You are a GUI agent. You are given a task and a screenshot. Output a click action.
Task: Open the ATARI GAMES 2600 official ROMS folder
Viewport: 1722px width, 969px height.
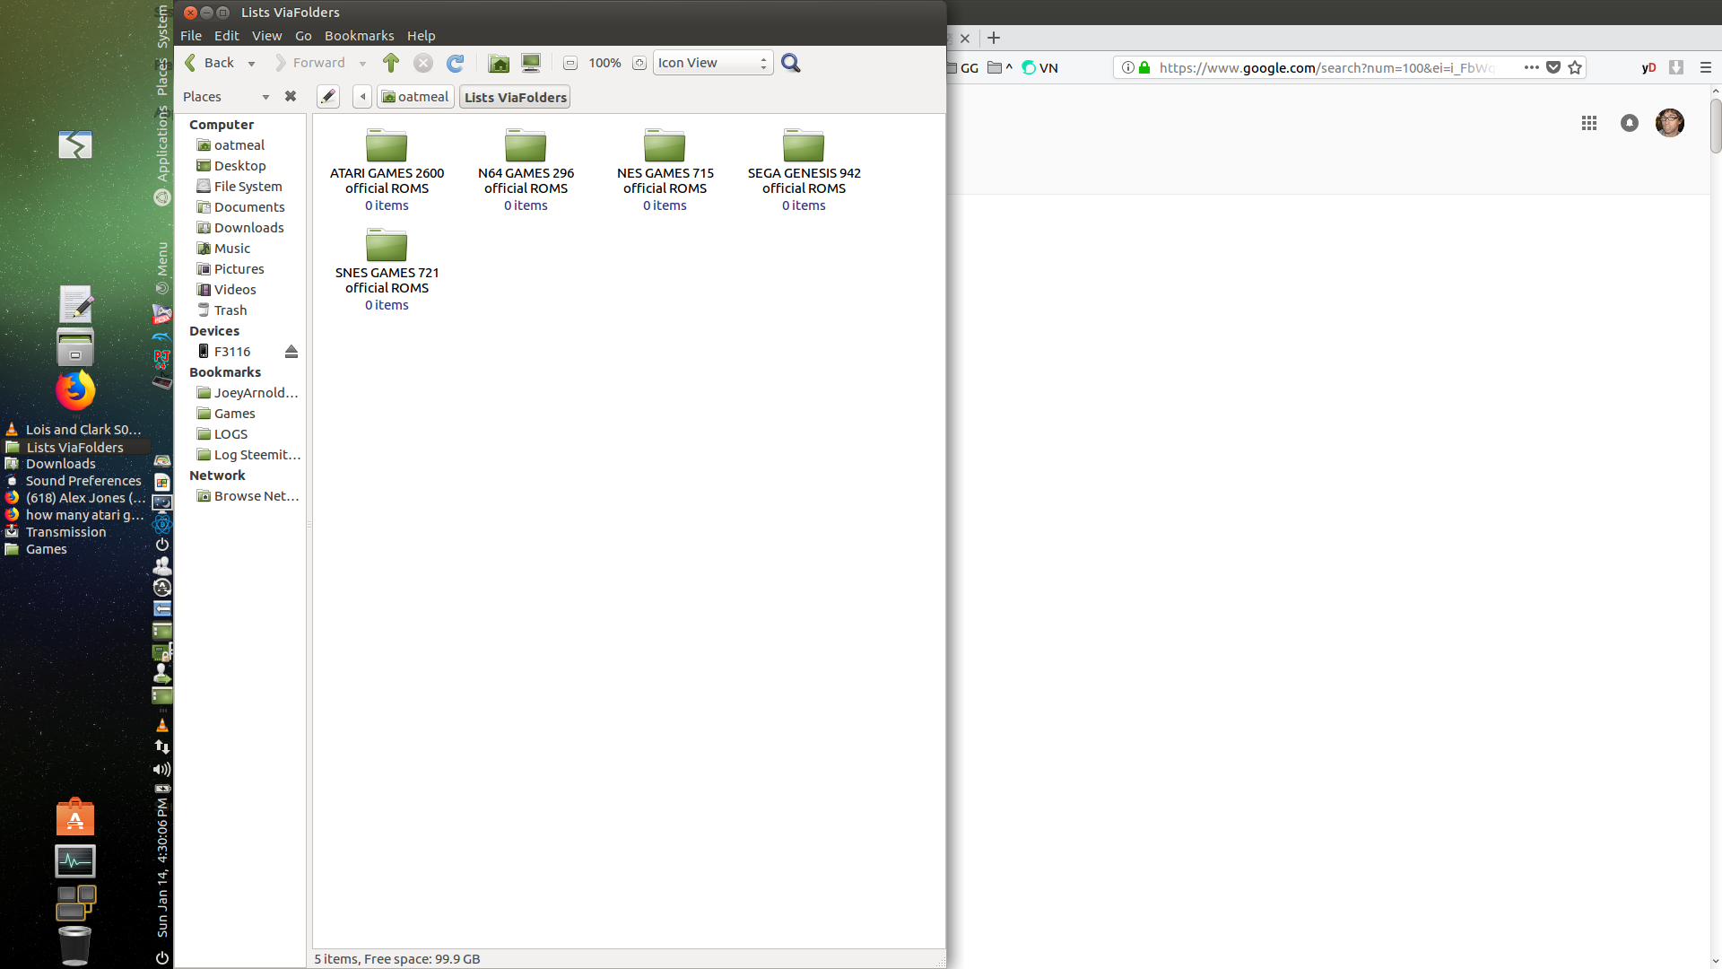click(x=387, y=170)
